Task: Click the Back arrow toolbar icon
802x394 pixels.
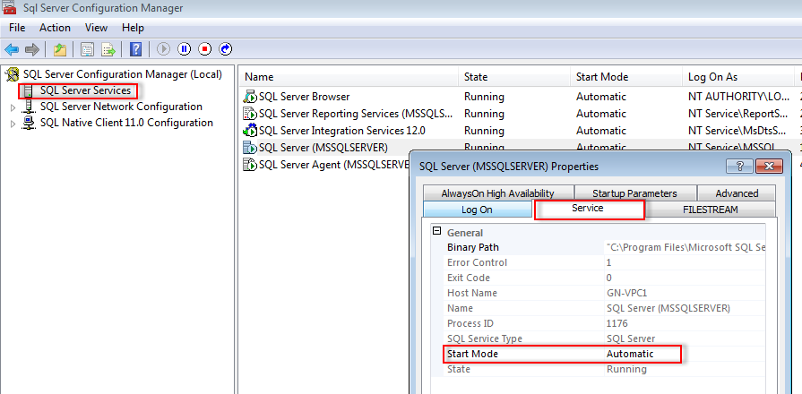Action: (x=12, y=49)
